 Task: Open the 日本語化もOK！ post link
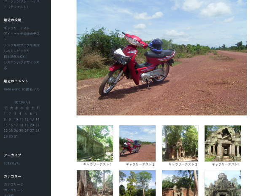tap(16, 56)
